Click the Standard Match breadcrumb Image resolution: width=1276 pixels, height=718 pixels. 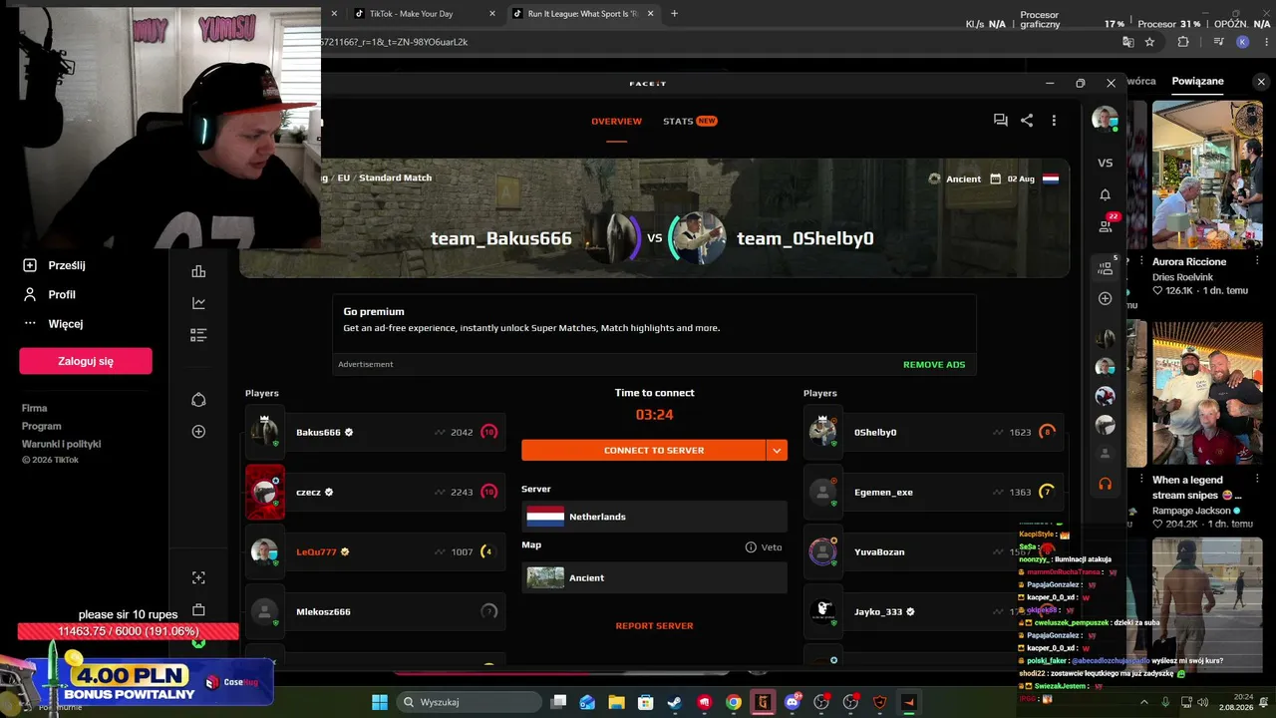tap(396, 178)
